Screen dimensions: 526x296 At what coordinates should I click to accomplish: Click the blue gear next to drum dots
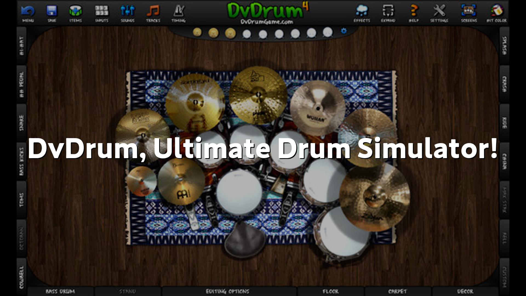[x=344, y=31]
